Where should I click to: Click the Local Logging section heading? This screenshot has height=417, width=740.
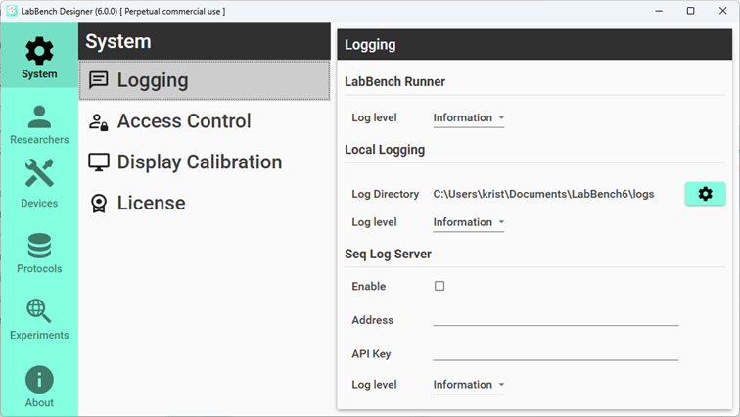pos(385,150)
